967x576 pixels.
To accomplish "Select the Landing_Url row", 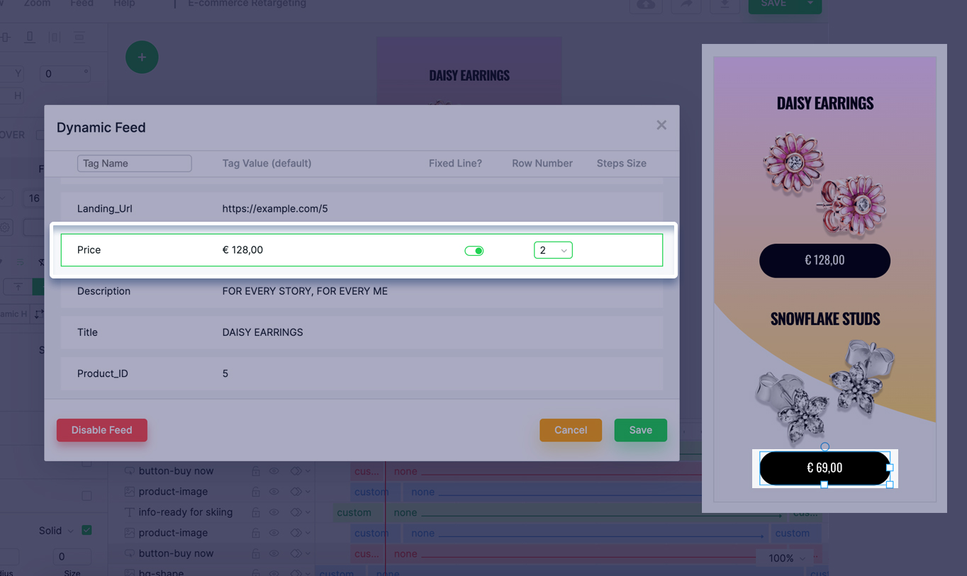I will click(362, 209).
